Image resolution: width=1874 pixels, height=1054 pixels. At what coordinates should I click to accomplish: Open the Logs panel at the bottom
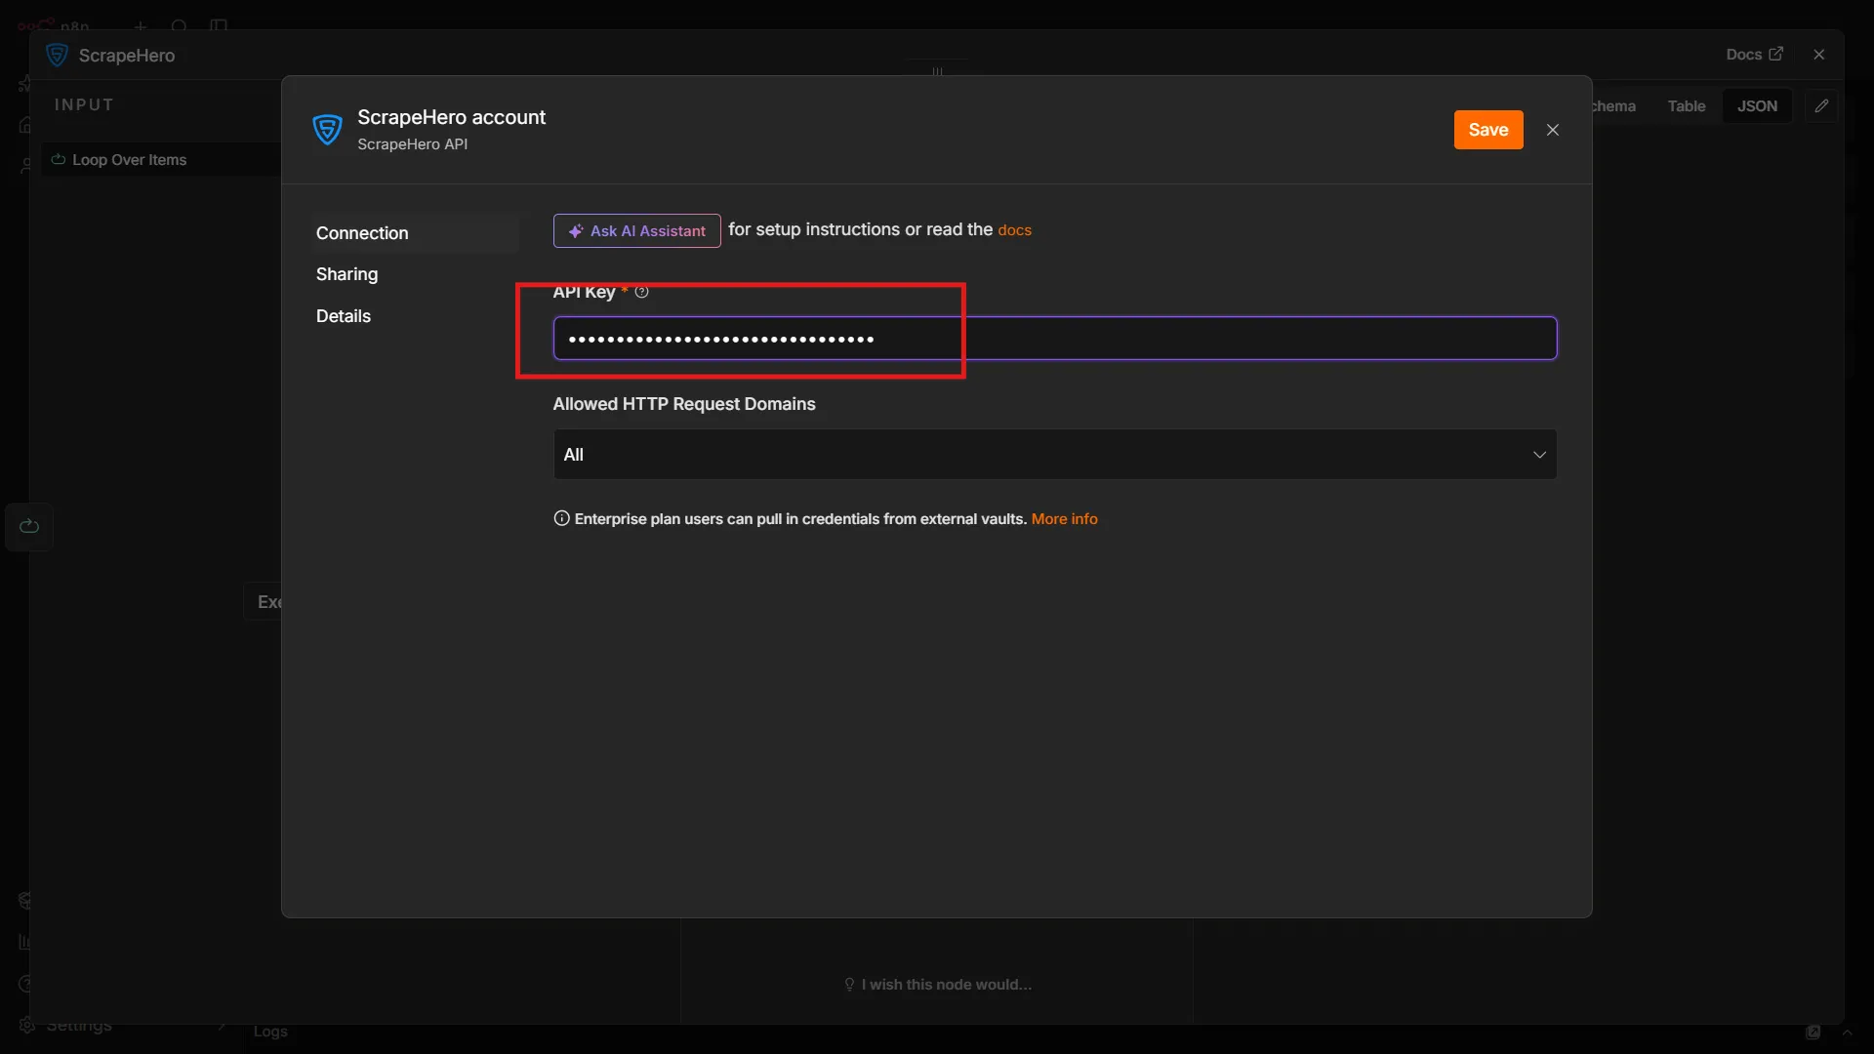click(270, 1032)
